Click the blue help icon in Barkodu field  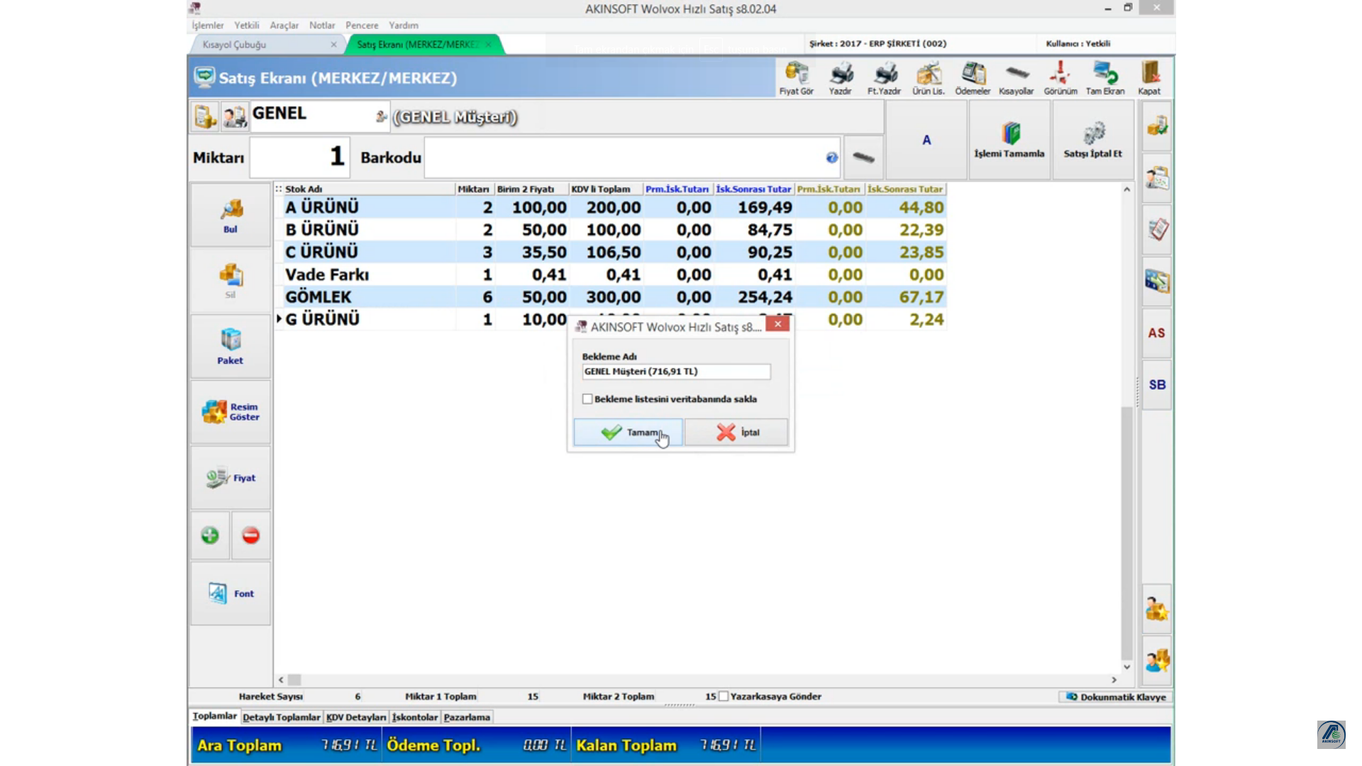(x=832, y=157)
